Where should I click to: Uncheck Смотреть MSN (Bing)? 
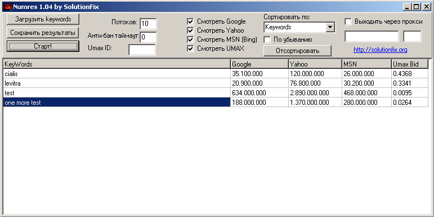click(x=190, y=39)
